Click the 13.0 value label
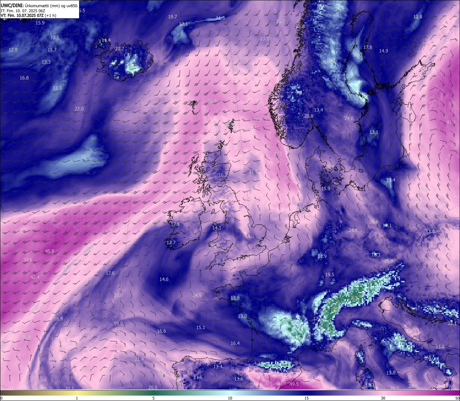This screenshot has width=460, height=401. click(242, 316)
